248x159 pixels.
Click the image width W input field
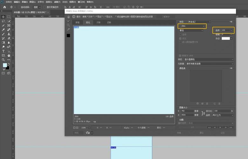coord(187,111)
